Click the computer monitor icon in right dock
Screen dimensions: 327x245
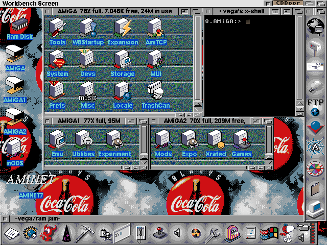click(315, 209)
